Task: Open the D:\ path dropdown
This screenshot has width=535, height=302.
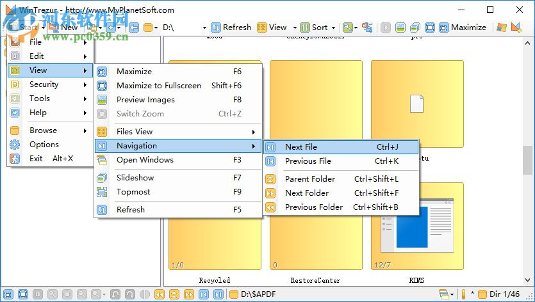Action: pos(204,28)
